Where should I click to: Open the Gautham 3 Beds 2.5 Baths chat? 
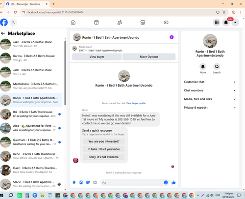click(31, 142)
